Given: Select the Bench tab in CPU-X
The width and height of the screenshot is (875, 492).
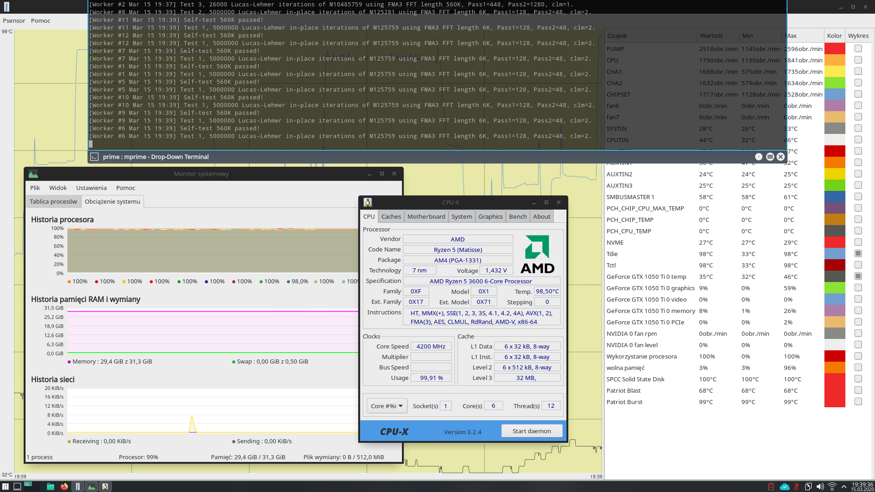Looking at the screenshot, I should point(518,216).
